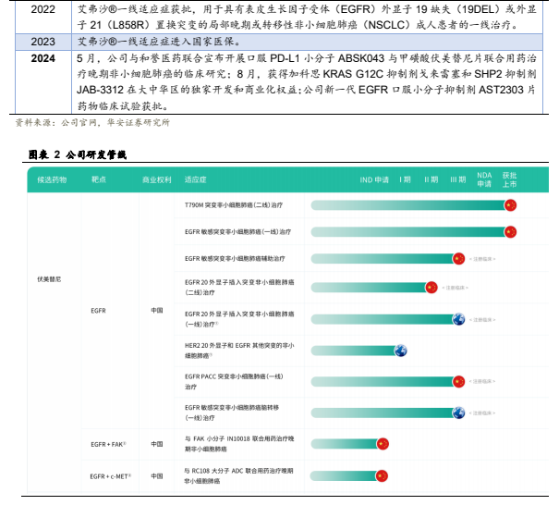The height and width of the screenshot is (505, 559).
Task: Click globe icon on EGFR 20外显子一线 row
Action: [459, 319]
